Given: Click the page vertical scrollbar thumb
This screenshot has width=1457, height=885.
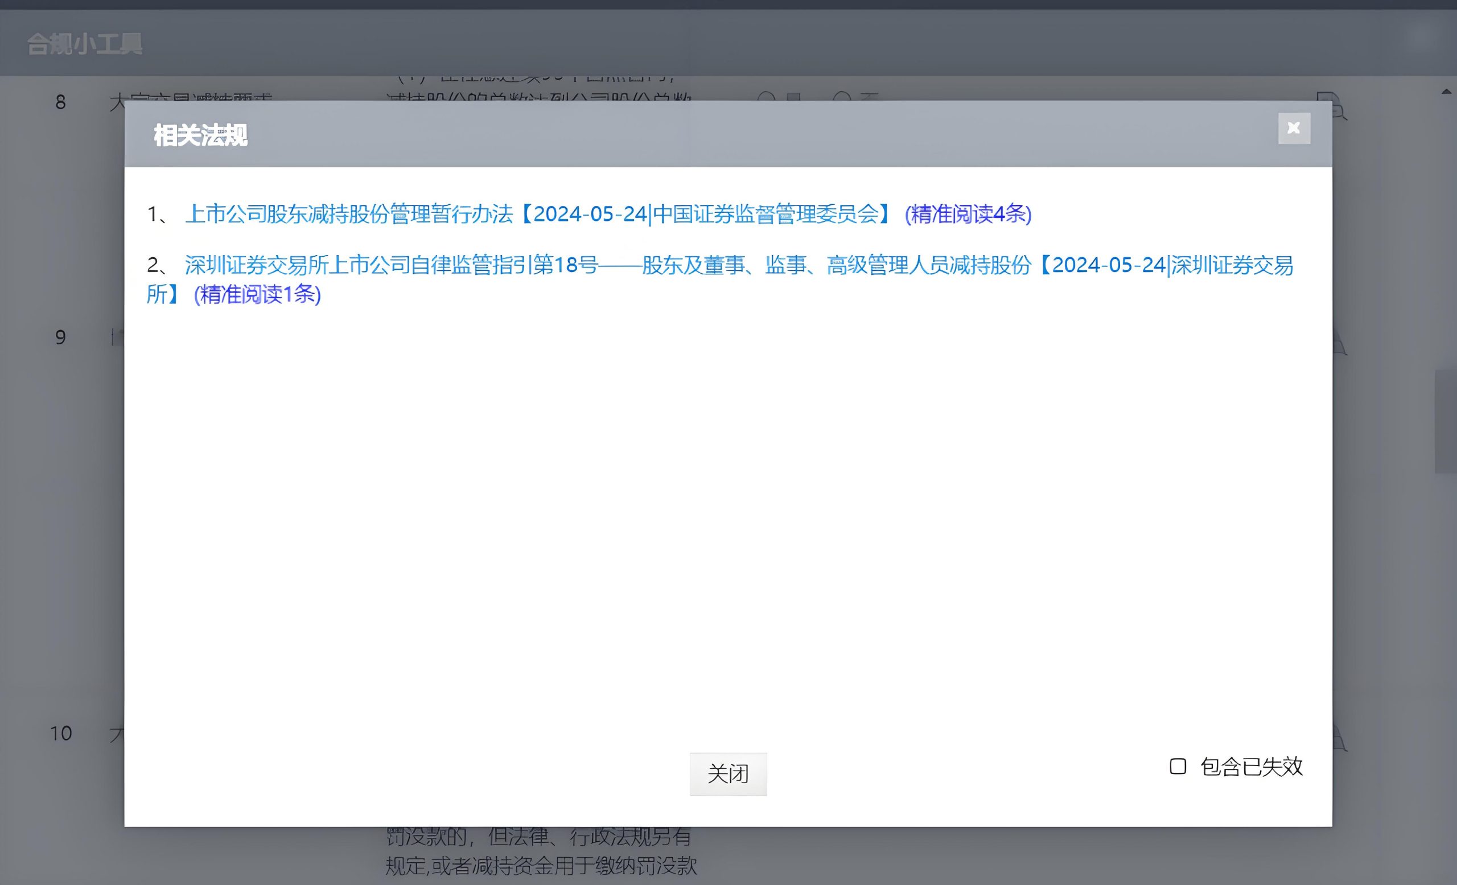Looking at the screenshot, I should coord(1446,421).
